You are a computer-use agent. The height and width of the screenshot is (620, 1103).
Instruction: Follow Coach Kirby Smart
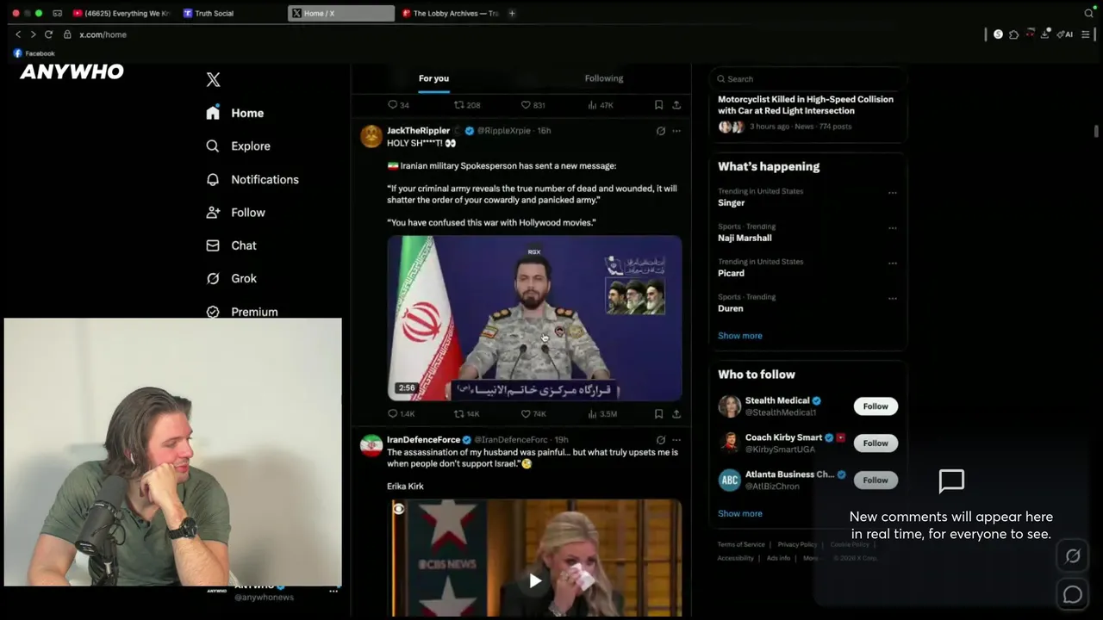876,443
